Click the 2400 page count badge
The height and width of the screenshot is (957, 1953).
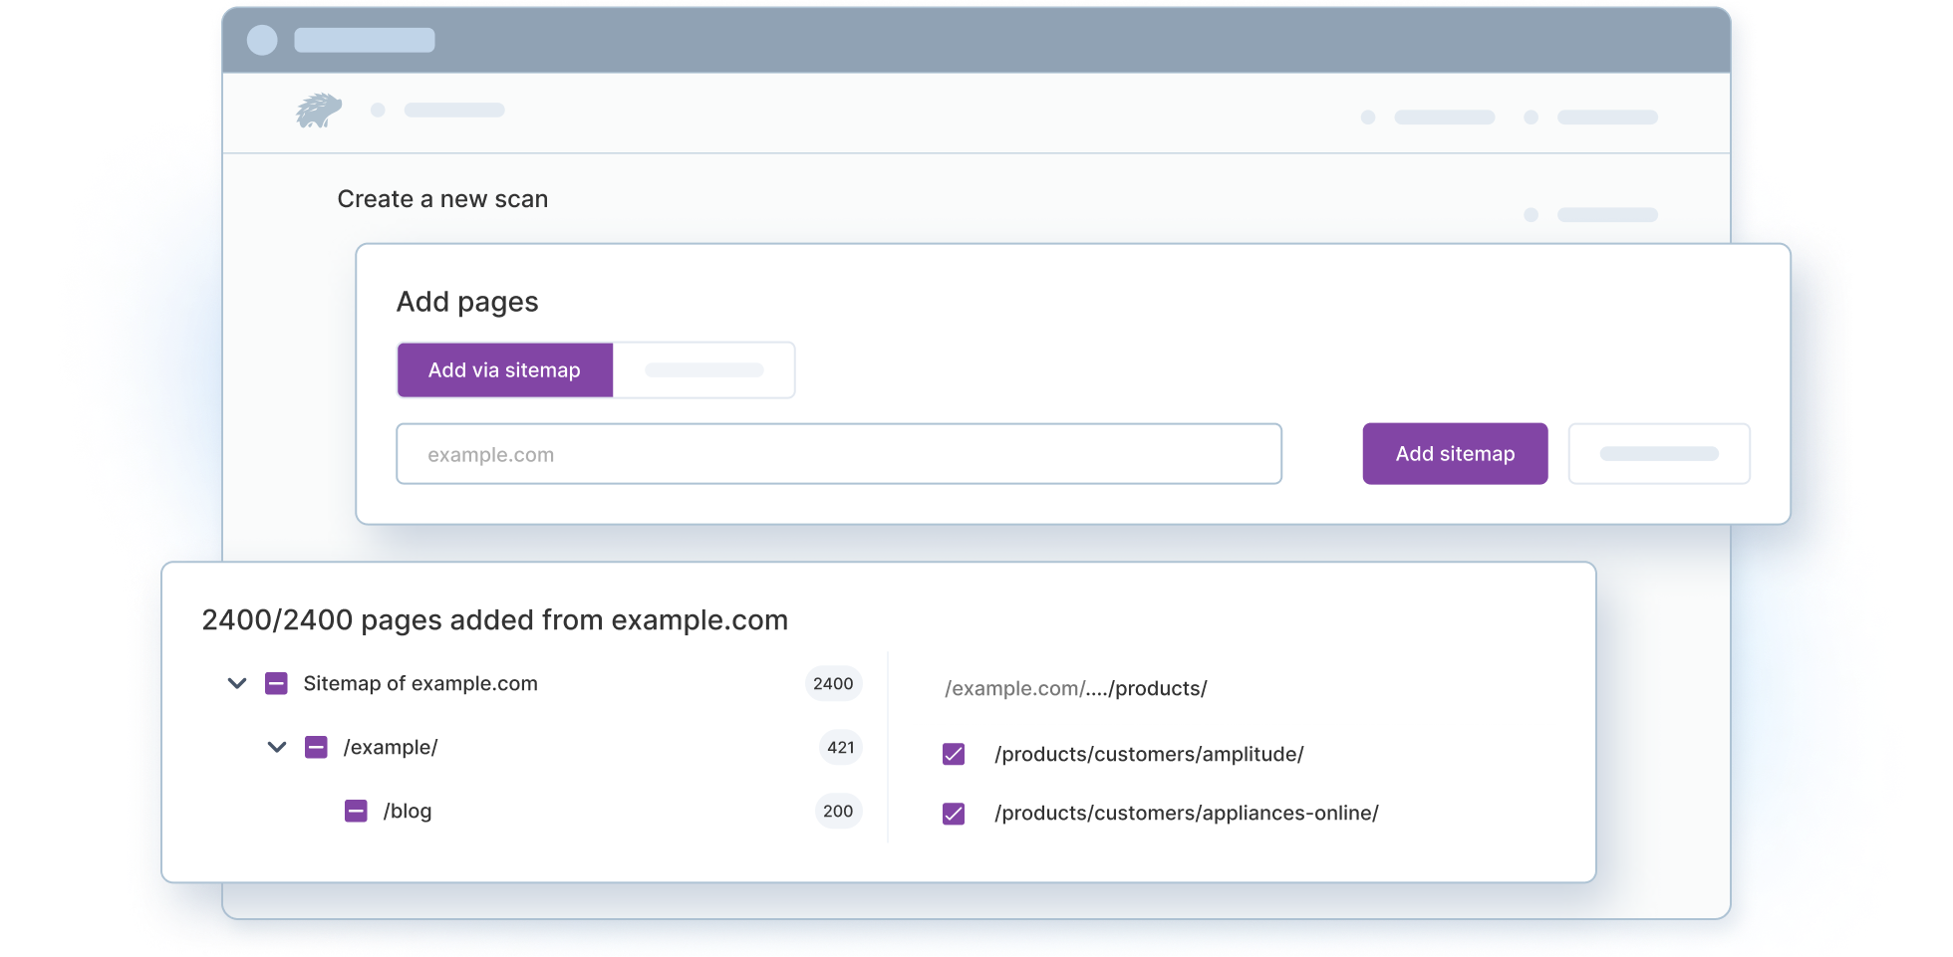(832, 683)
